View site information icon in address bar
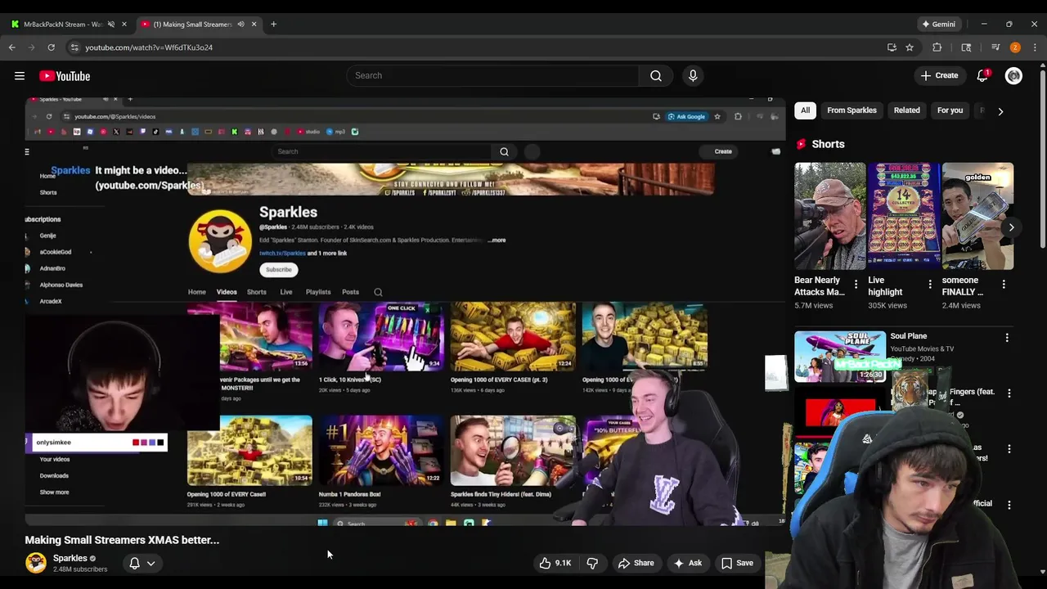Screen dimensions: 1047x589 [x=74, y=47]
